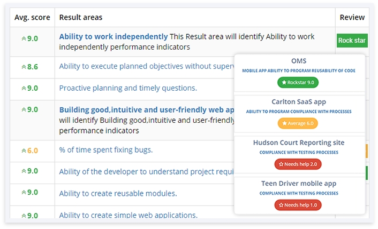This screenshot has height=229, width=378.
Task: Click the up-arrow icon beside Proactive planning score
Action: (x=24, y=89)
